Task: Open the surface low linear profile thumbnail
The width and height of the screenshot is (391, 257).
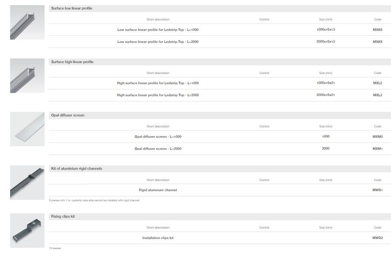Action: click(27, 22)
